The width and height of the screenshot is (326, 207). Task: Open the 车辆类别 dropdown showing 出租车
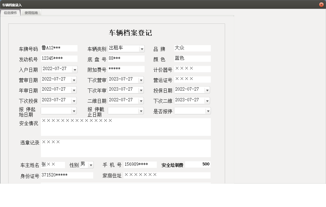pos(142,48)
